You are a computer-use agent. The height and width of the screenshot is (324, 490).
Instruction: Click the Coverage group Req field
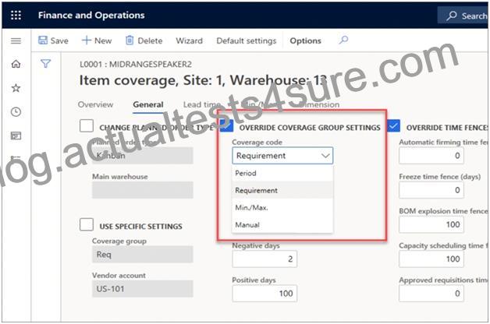tap(143, 255)
